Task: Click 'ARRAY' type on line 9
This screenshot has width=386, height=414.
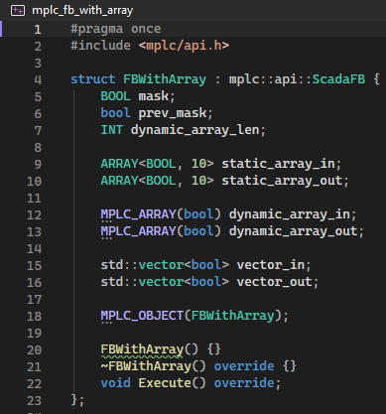Action: (x=119, y=164)
